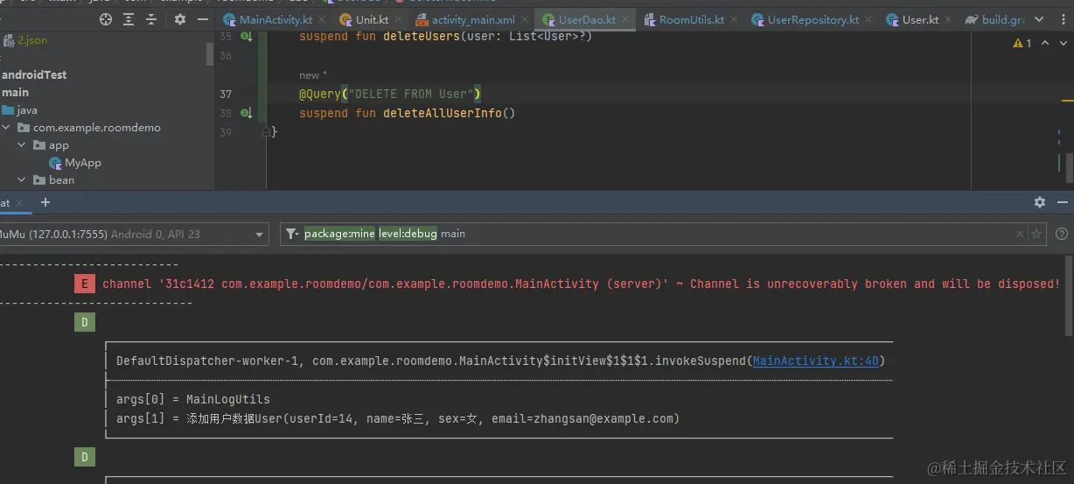This screenshot has height=484, width=1074.
Task: Close the UserRepository.kt tab
Action: 867,19
